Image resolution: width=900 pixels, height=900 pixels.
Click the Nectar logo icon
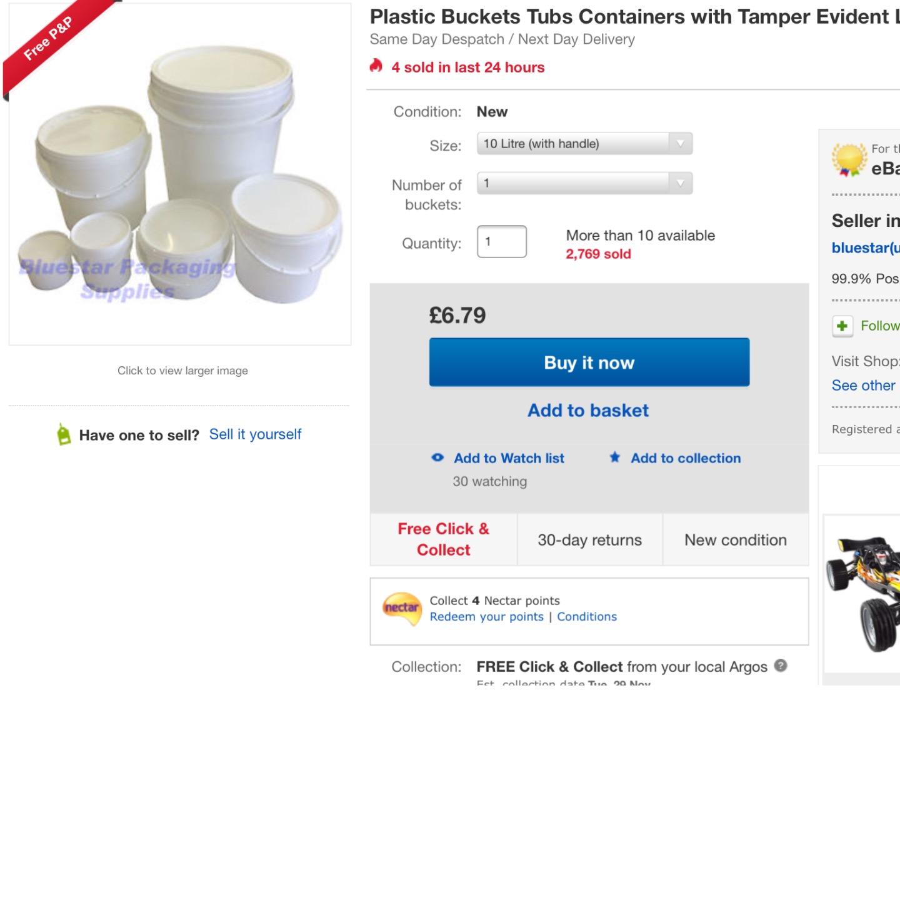402,608
